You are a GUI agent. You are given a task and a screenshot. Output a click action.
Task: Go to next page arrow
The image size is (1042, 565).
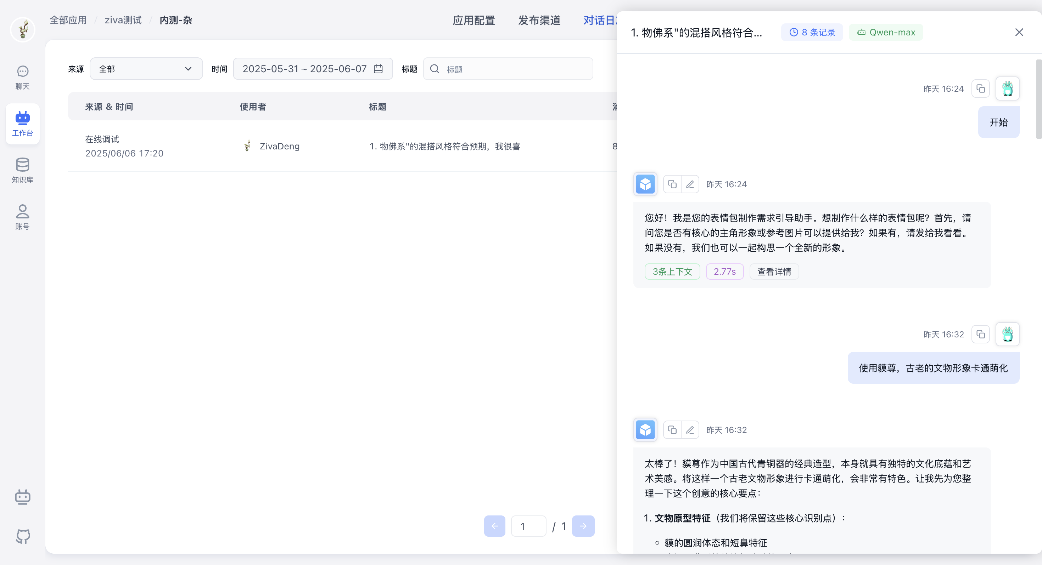click(583, 526)
